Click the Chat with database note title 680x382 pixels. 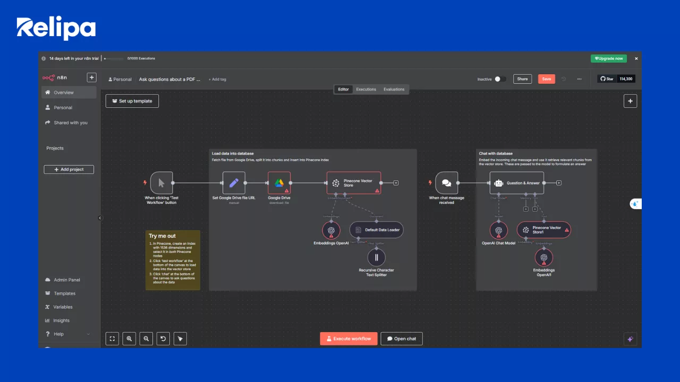(497, 154)
